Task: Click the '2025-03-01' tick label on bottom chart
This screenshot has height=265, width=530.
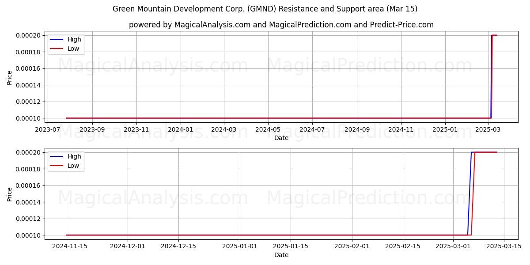Action: coord(454,247)
